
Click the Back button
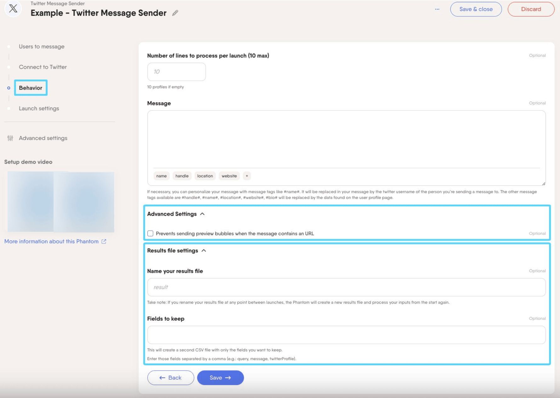tap(170, 378)
